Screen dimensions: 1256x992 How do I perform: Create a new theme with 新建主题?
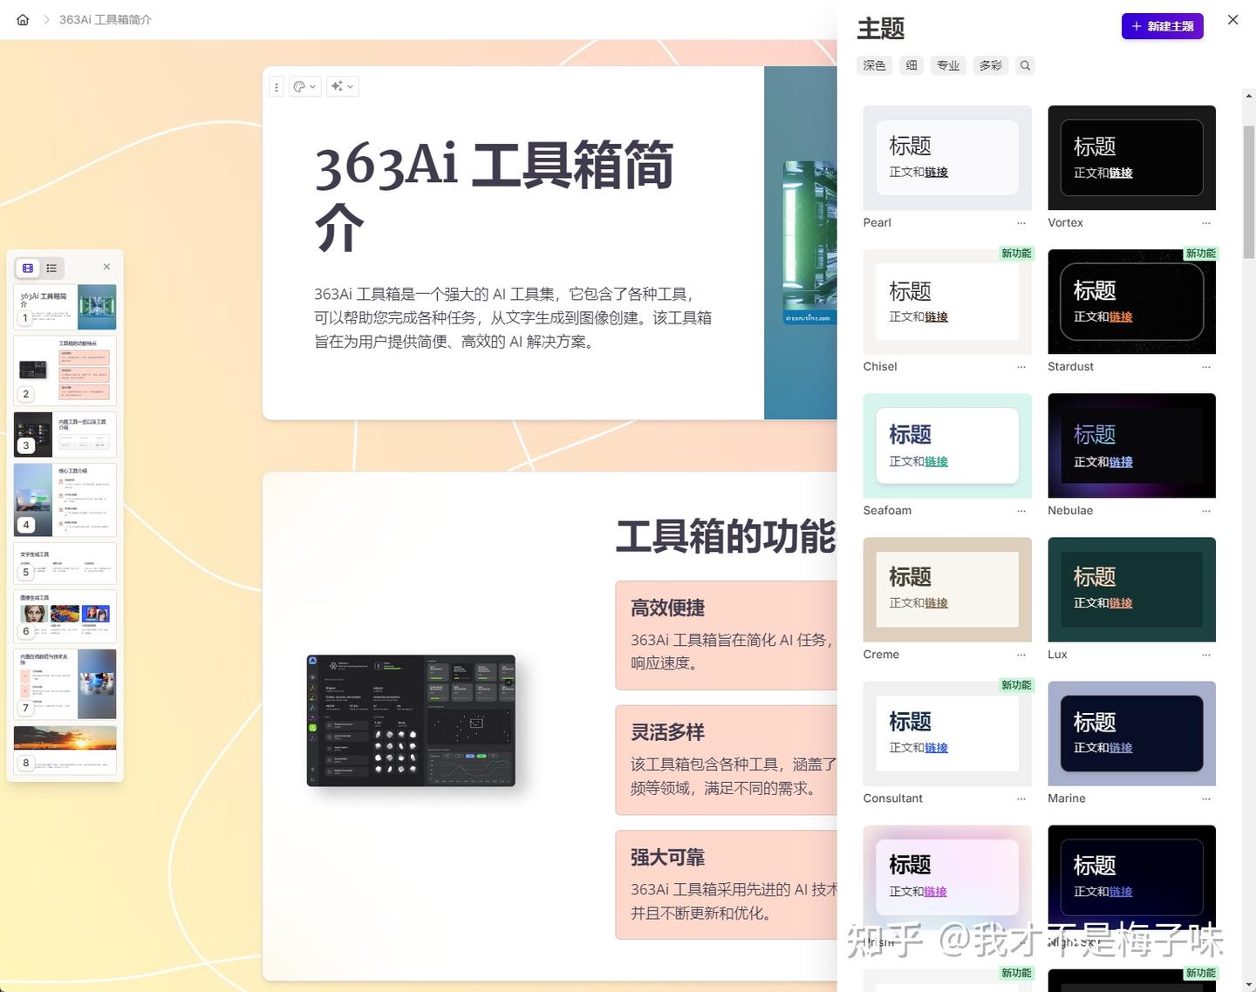[1162, 26]
